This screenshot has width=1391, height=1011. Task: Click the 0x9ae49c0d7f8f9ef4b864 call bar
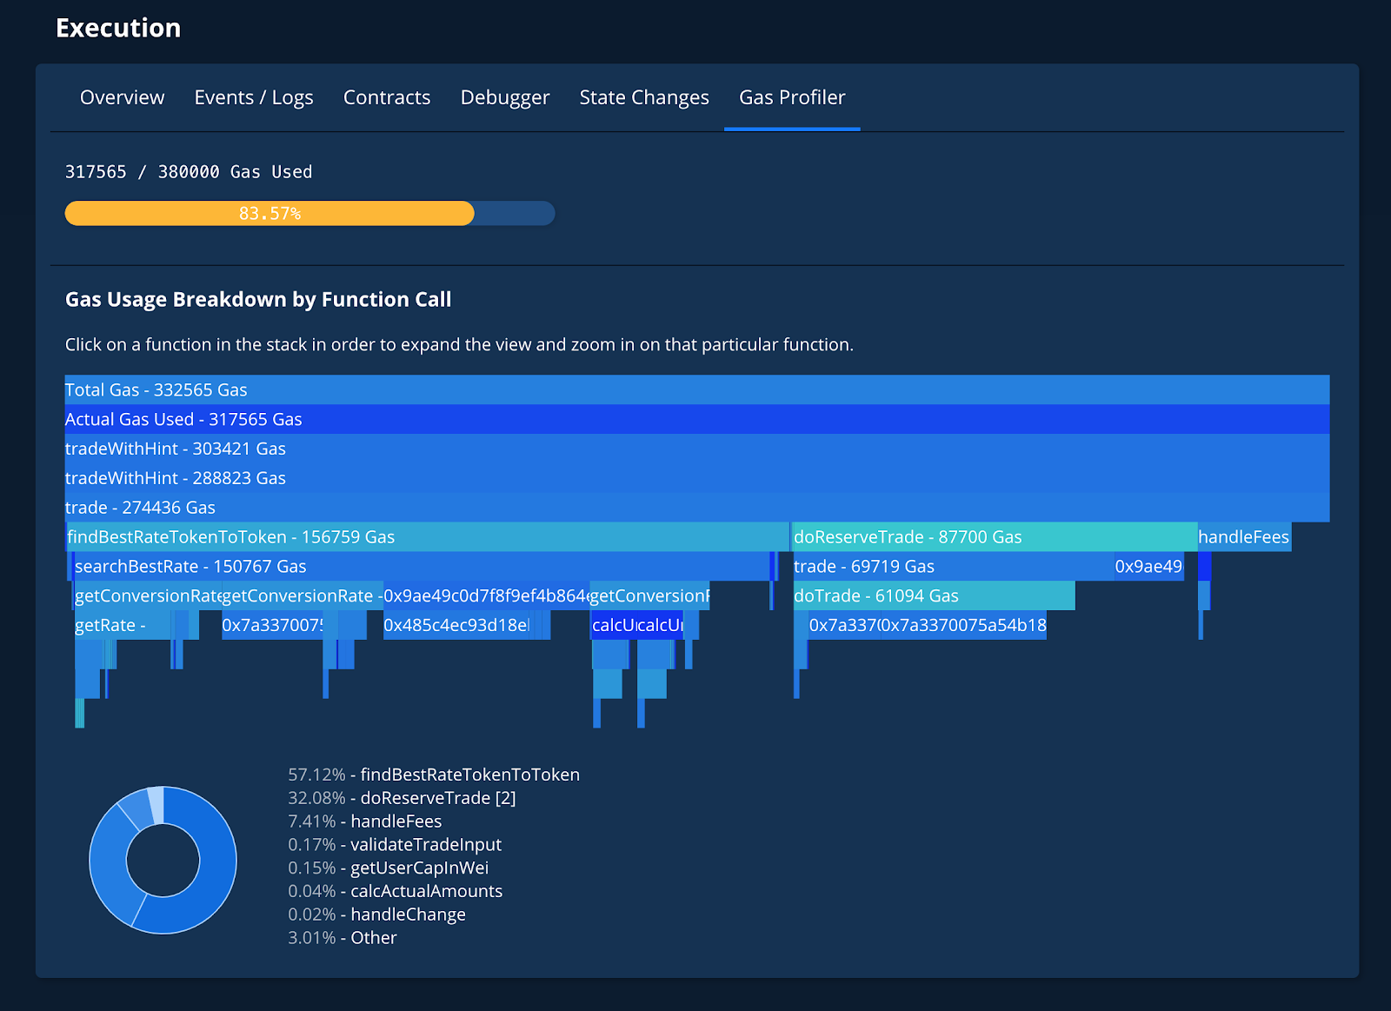[x=486, y=596]
